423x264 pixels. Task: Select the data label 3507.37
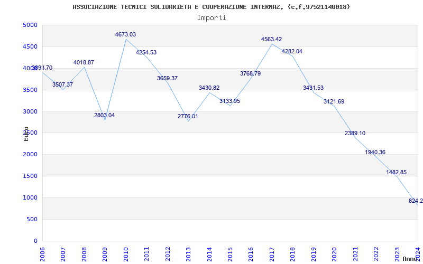[x=62, y=84]
